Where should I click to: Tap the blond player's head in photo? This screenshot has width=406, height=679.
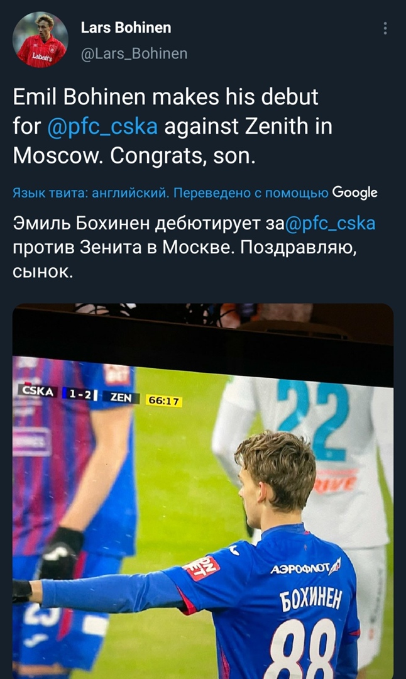click(x=275, y=473)
